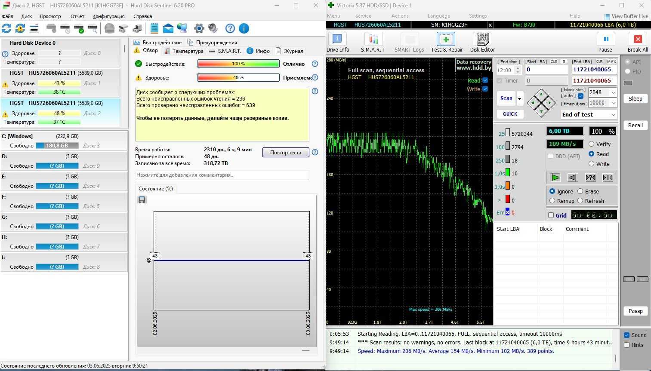Click the Drive Info icon in Victoria
Viewport: 651px width, 371px height.
338,42
